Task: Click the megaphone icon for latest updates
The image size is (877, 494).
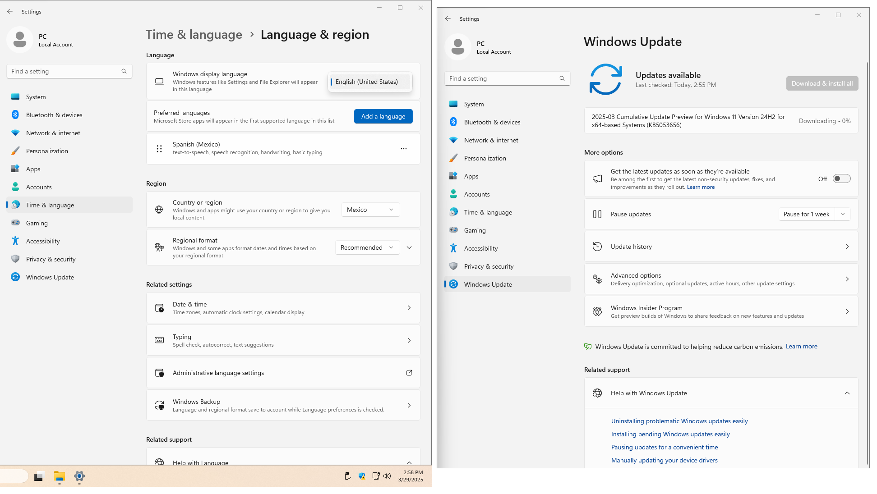Action: click(597, 179)
